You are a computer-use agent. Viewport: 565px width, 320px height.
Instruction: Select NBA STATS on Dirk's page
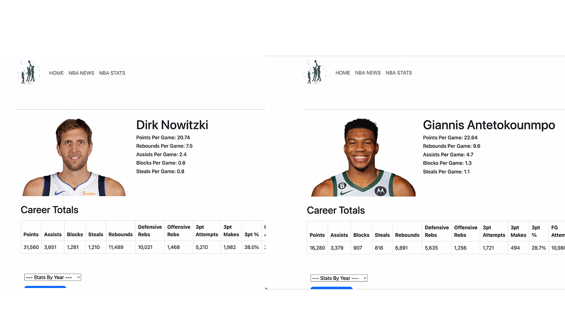[x=112, y=73]
